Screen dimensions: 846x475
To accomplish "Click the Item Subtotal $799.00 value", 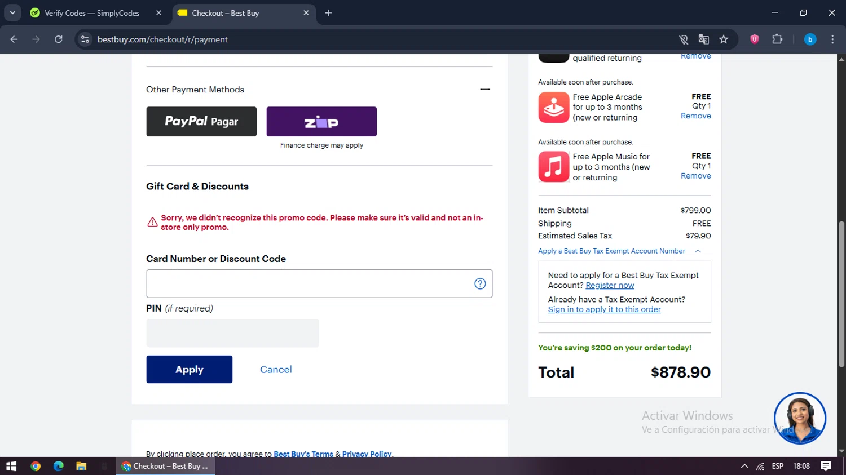I will (695, 210).
